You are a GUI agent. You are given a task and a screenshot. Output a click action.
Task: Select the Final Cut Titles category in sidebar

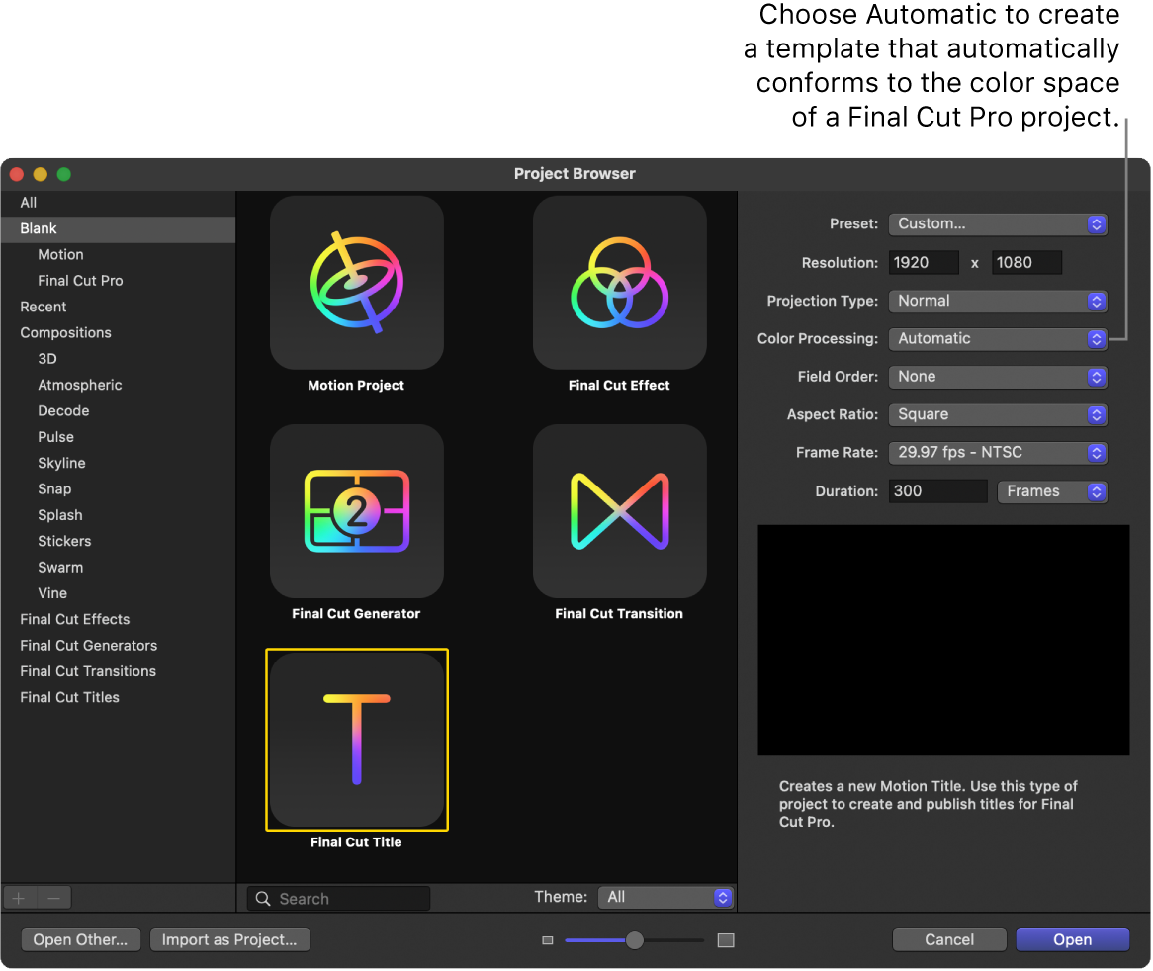pos(69,697)
